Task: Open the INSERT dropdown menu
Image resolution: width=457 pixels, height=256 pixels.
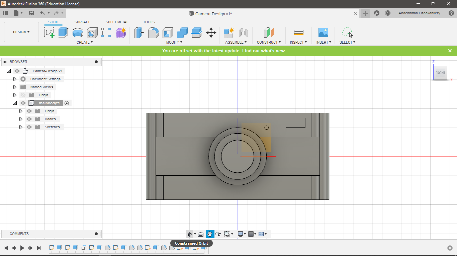Action: tap(324, 42)
